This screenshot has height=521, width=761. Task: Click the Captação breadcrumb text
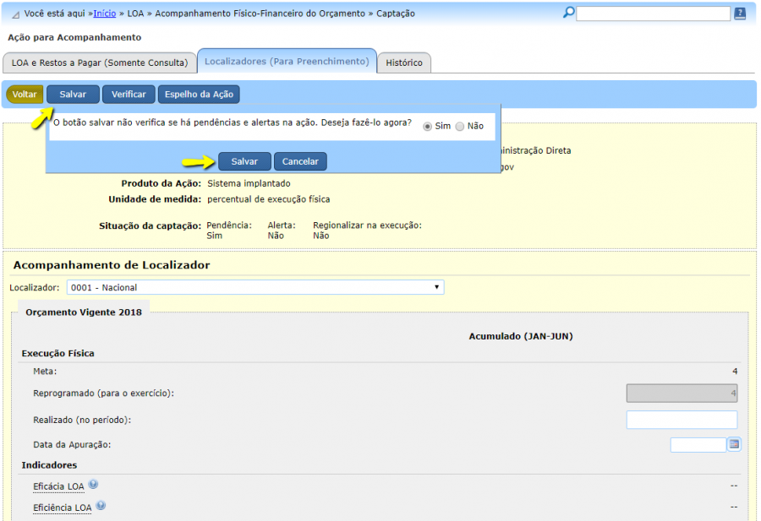(396, 14)
